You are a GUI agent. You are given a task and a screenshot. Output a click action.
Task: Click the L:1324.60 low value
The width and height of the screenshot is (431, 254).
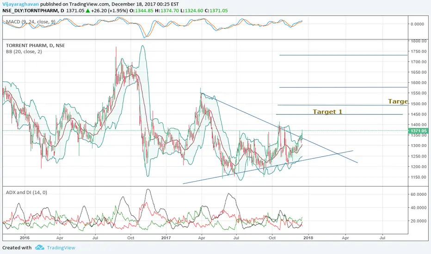[x=192, y=11]
